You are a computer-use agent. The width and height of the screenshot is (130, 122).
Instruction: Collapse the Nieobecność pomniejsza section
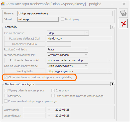click(x=112, y=84)
